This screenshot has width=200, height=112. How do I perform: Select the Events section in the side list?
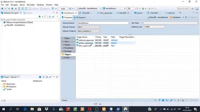click(68, 58)
